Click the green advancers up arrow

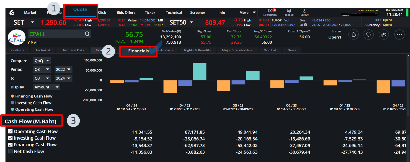(x=129, y=25)
